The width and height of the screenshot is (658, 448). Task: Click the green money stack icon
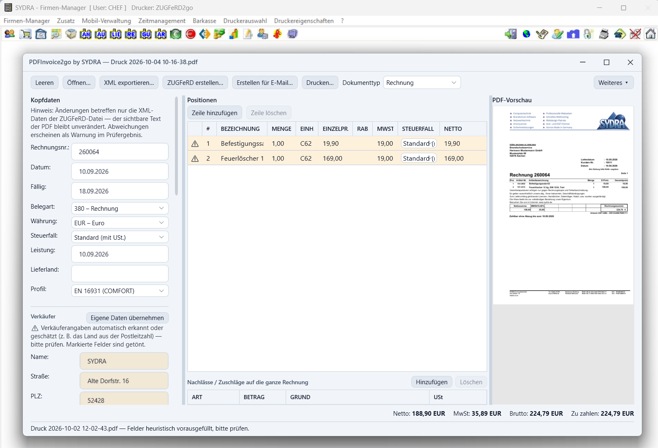click(x=219, y=34)
